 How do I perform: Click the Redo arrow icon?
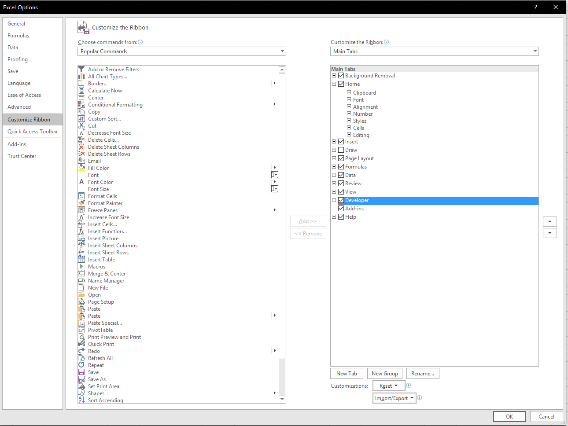pos(81,351)
